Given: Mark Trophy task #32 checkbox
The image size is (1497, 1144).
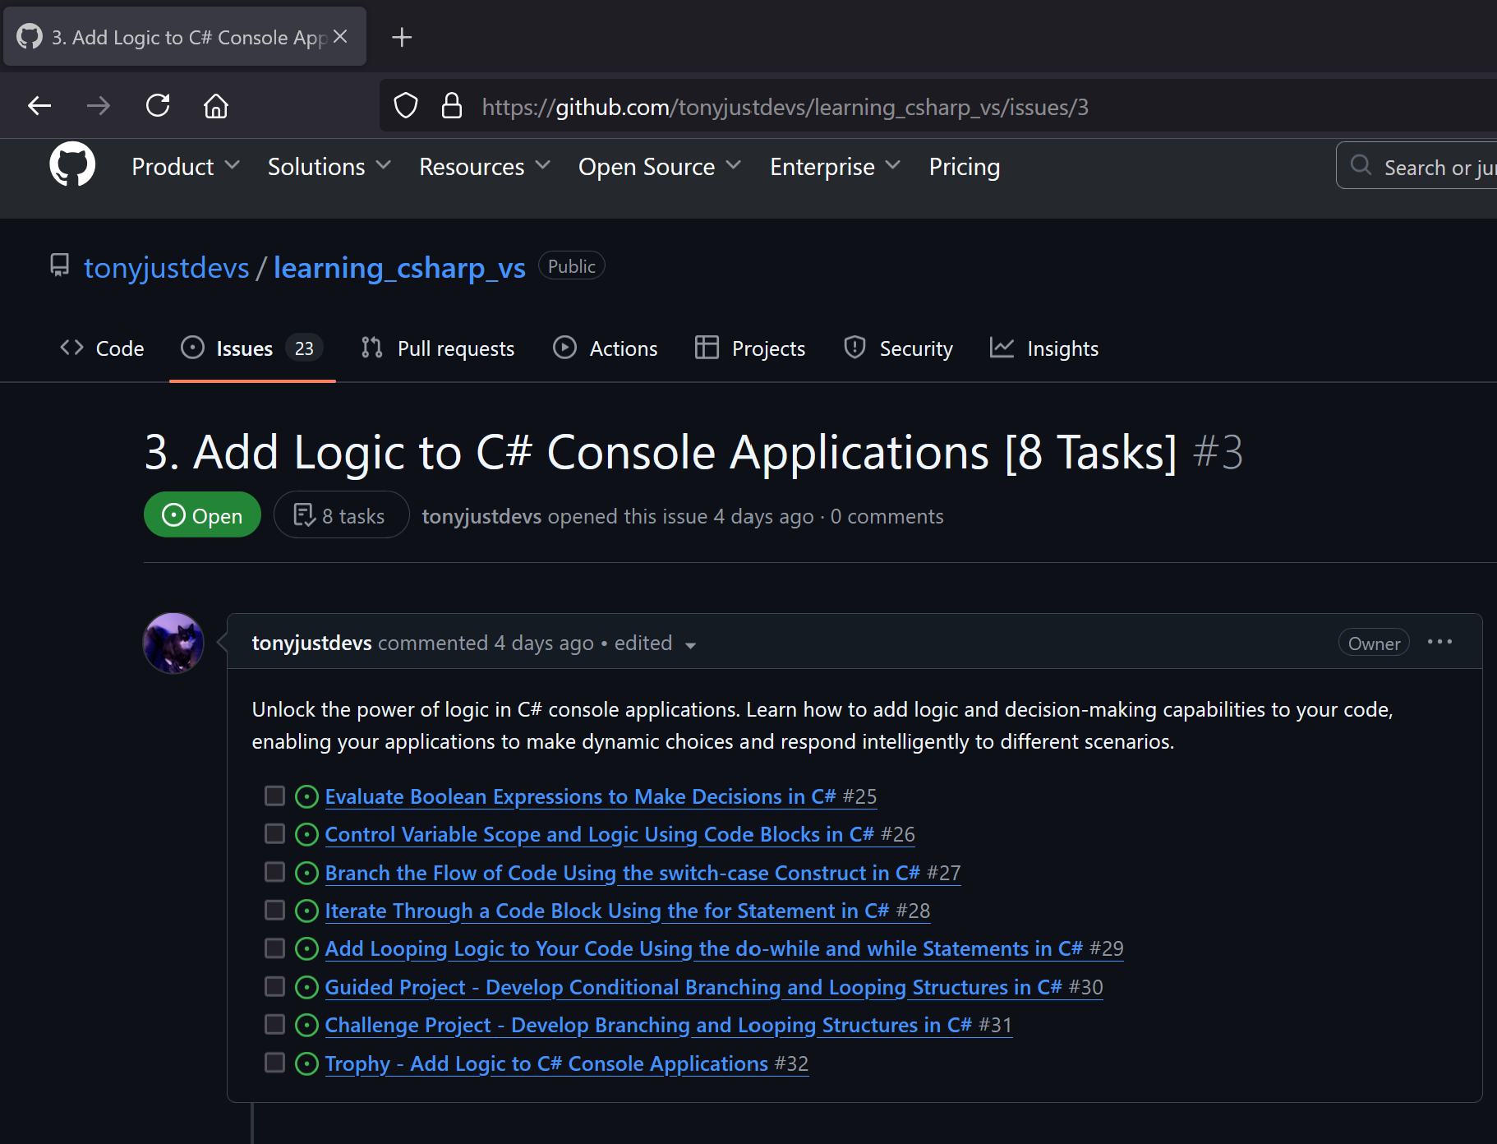Looking at the screenshot, I should [x=274, y=1063].
